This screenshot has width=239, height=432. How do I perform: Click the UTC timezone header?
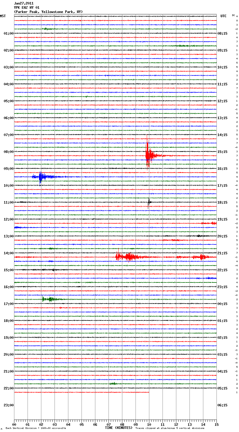pyautogui.click(x=223, y=16)
